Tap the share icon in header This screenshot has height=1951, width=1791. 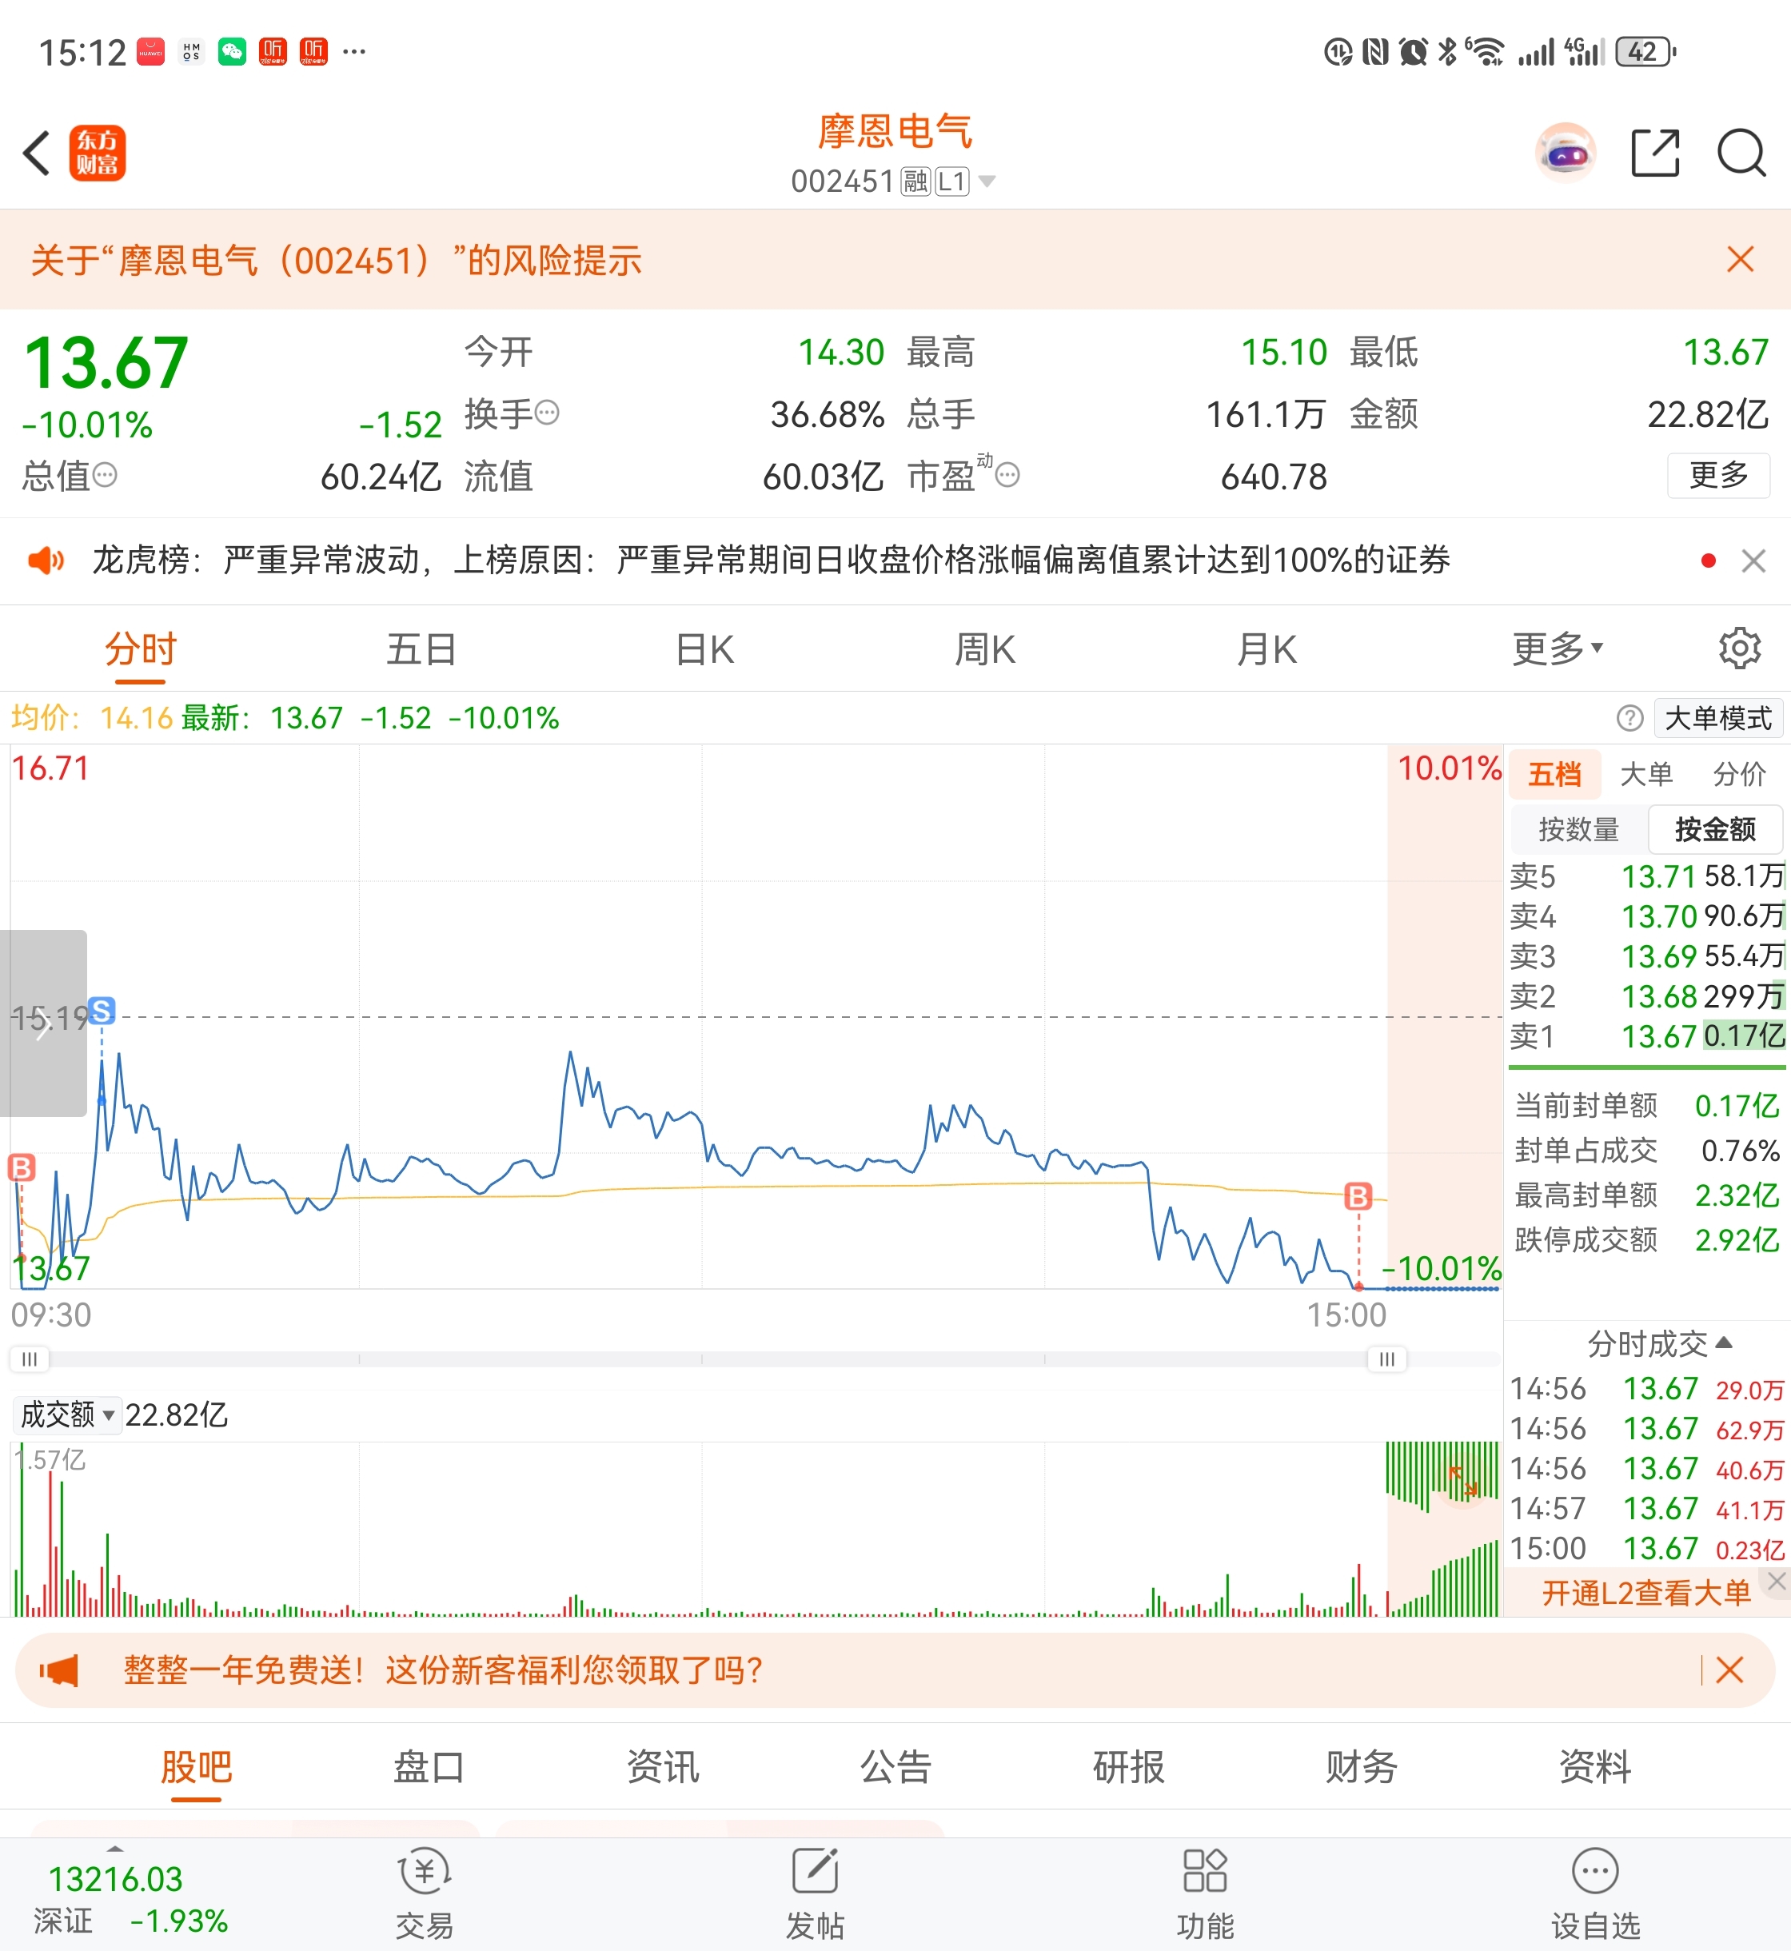[x=1654, y=154]
